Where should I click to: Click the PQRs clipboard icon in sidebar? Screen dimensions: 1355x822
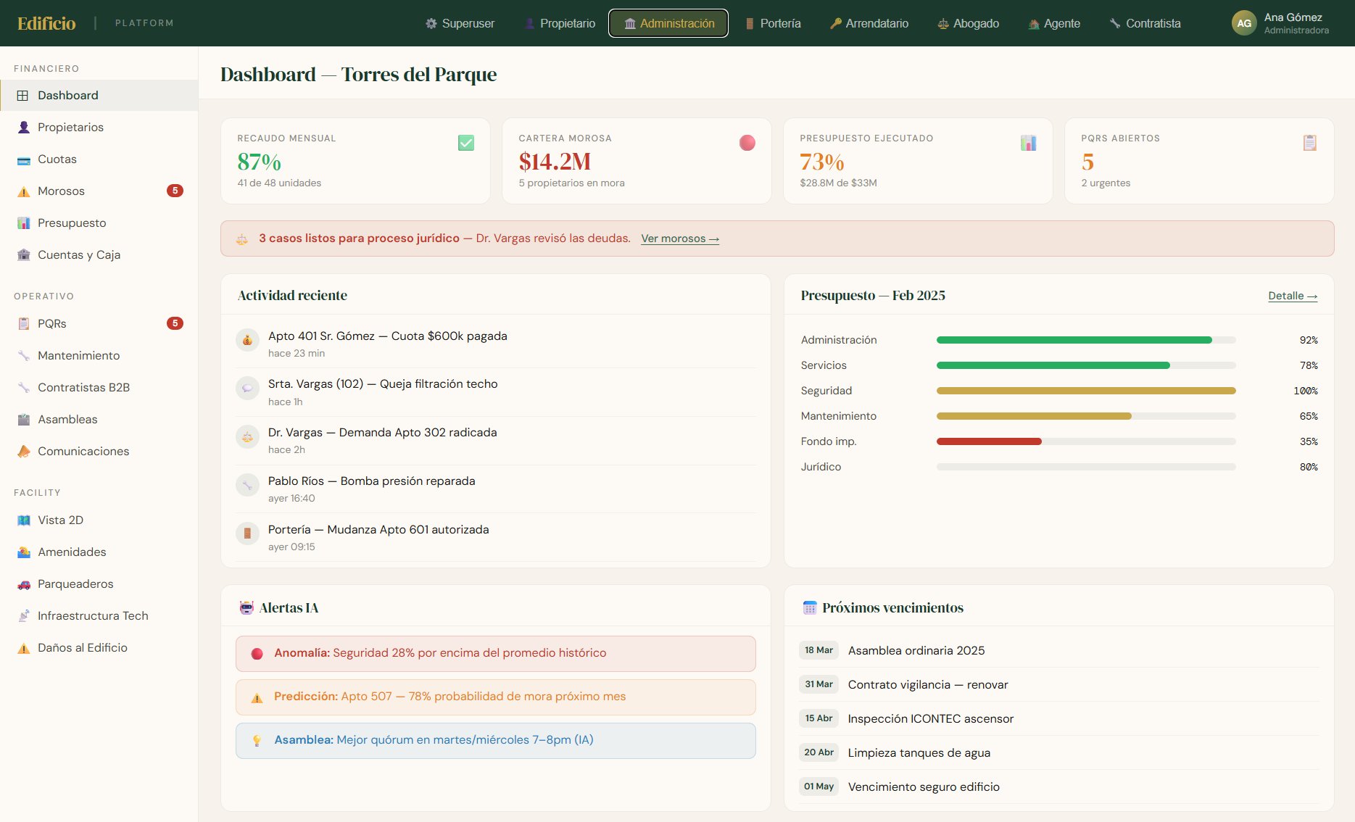coord(23,324)
